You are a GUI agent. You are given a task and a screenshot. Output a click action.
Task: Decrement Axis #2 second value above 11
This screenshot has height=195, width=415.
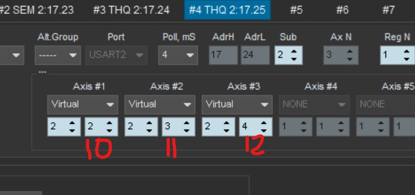187,131
